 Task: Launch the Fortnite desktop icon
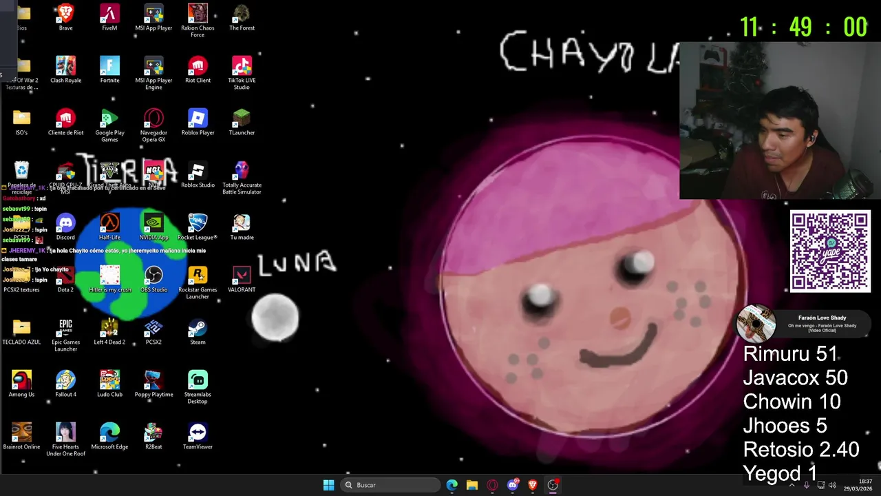tap(109, 70)
